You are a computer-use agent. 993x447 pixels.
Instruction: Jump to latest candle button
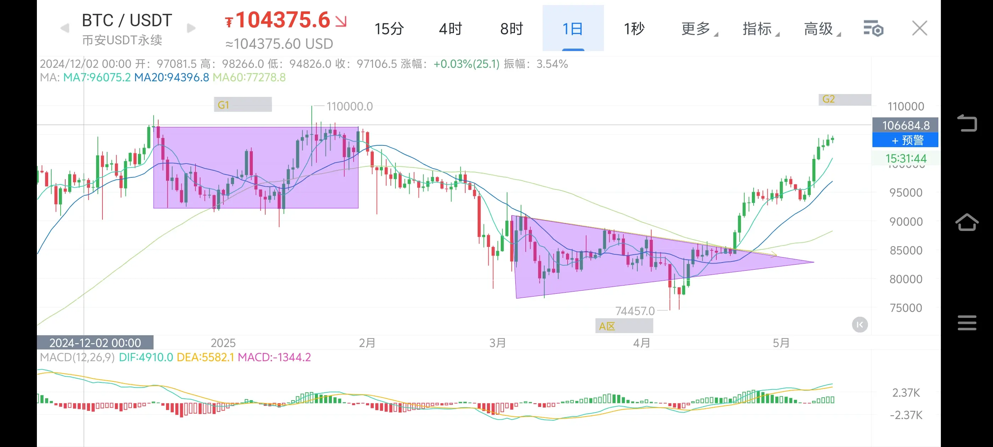[x=860, y=325]
